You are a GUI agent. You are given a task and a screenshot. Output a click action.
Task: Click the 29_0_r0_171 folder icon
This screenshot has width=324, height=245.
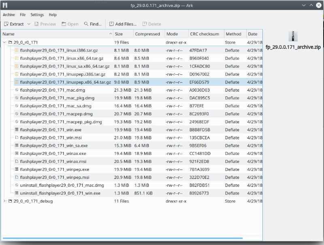click(x=10, y=42)
